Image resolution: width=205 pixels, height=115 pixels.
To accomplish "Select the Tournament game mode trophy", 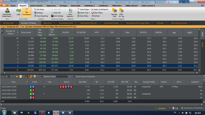I will point(27,12).
